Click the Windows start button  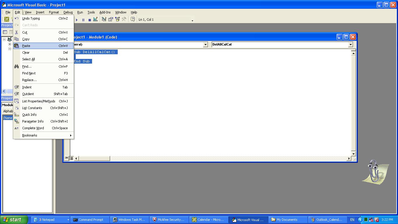(x=14, y=220)
